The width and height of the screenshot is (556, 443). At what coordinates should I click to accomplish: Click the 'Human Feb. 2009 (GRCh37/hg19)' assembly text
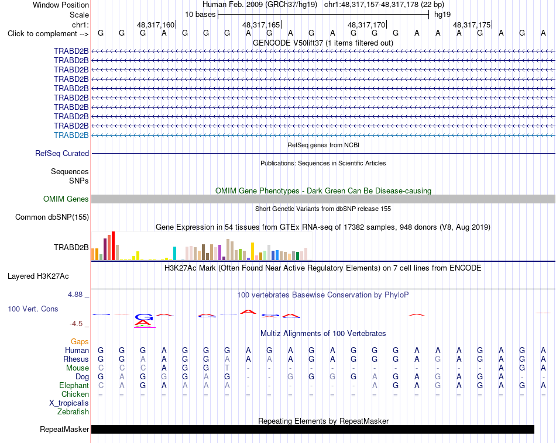[x=259, y=5]
